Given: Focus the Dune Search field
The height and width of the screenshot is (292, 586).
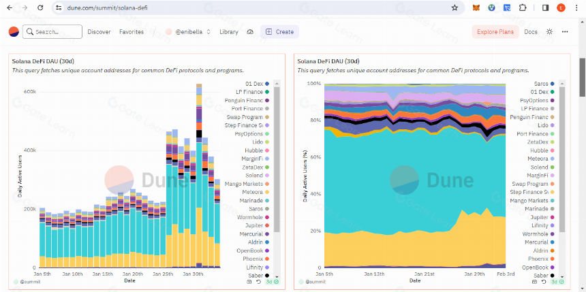Looking at the screenshot, I should (x=52, y=32).
